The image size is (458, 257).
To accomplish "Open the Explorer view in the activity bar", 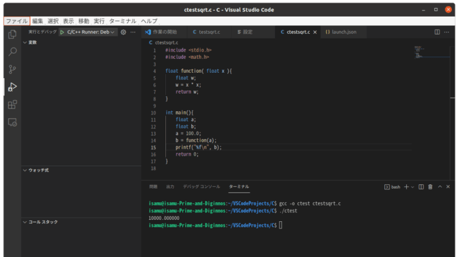I will (12, 34).
